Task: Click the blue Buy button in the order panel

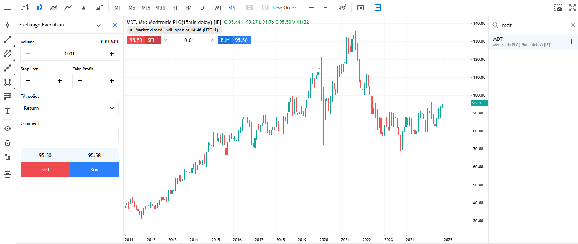Action: (94, 170)
